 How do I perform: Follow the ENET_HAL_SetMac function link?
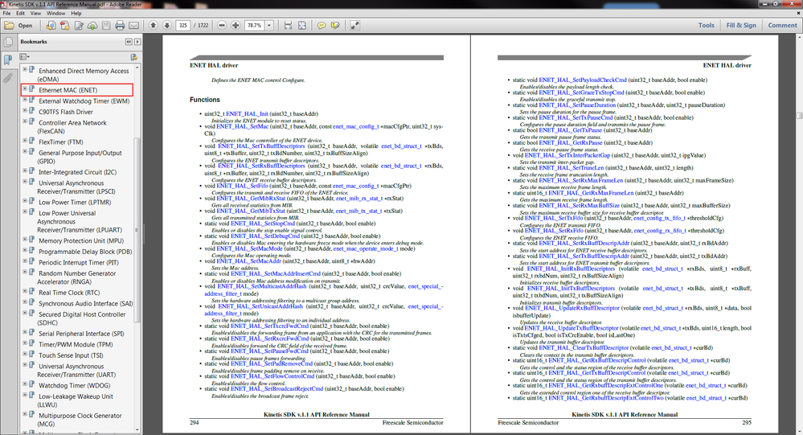pos(242,126)
